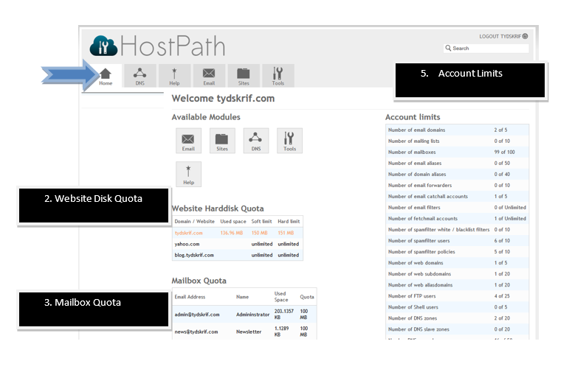The height and width of the screenshot is (372, 572).
Task: Click LOGOUT TYDSKRIF link
Action: pos(500,36)
